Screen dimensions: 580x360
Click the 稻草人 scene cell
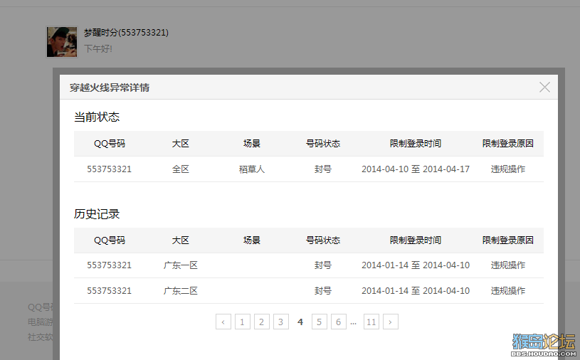(x=252, y=169)
